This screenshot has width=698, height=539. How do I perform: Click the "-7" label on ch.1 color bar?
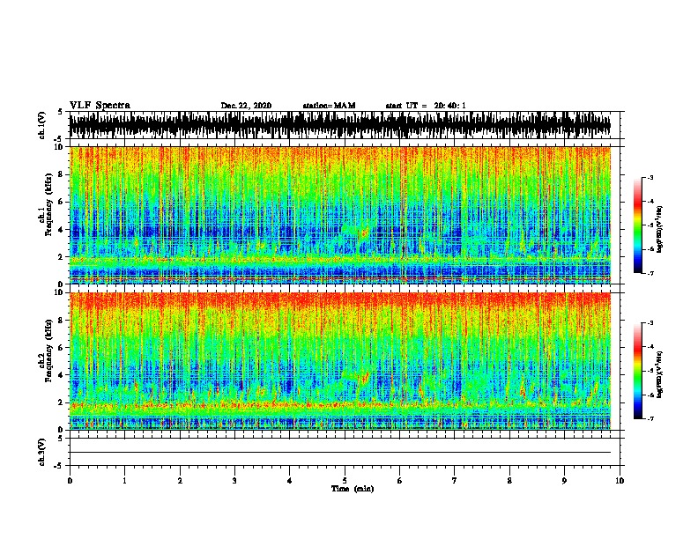(x=650, y=273)
